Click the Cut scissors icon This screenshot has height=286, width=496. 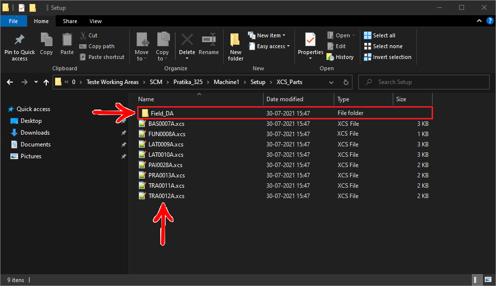pos(83,35)
